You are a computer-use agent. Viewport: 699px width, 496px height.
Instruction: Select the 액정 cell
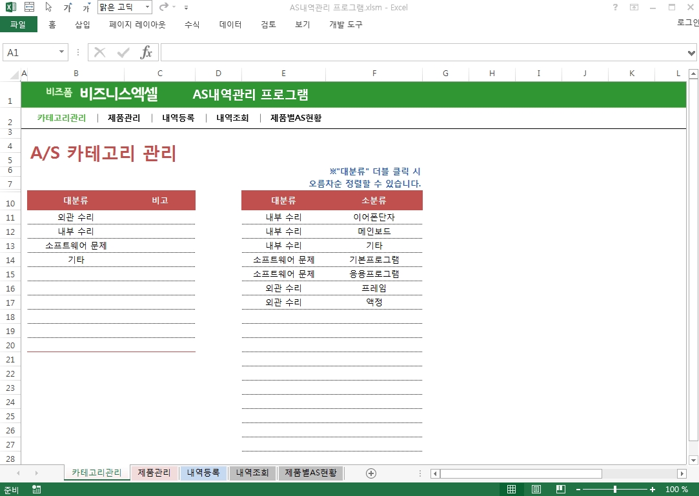point(374,302)
